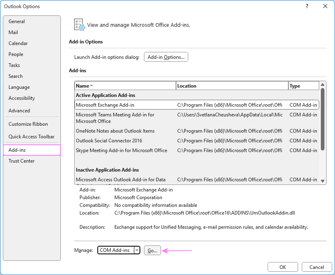
Task: Click the Help question mark icon
Action: [307, 6]
